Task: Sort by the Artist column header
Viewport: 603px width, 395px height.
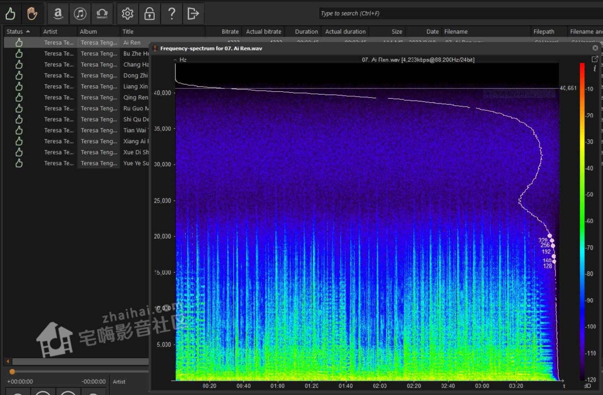Action: pyautogui.click(x=59, y=31)
